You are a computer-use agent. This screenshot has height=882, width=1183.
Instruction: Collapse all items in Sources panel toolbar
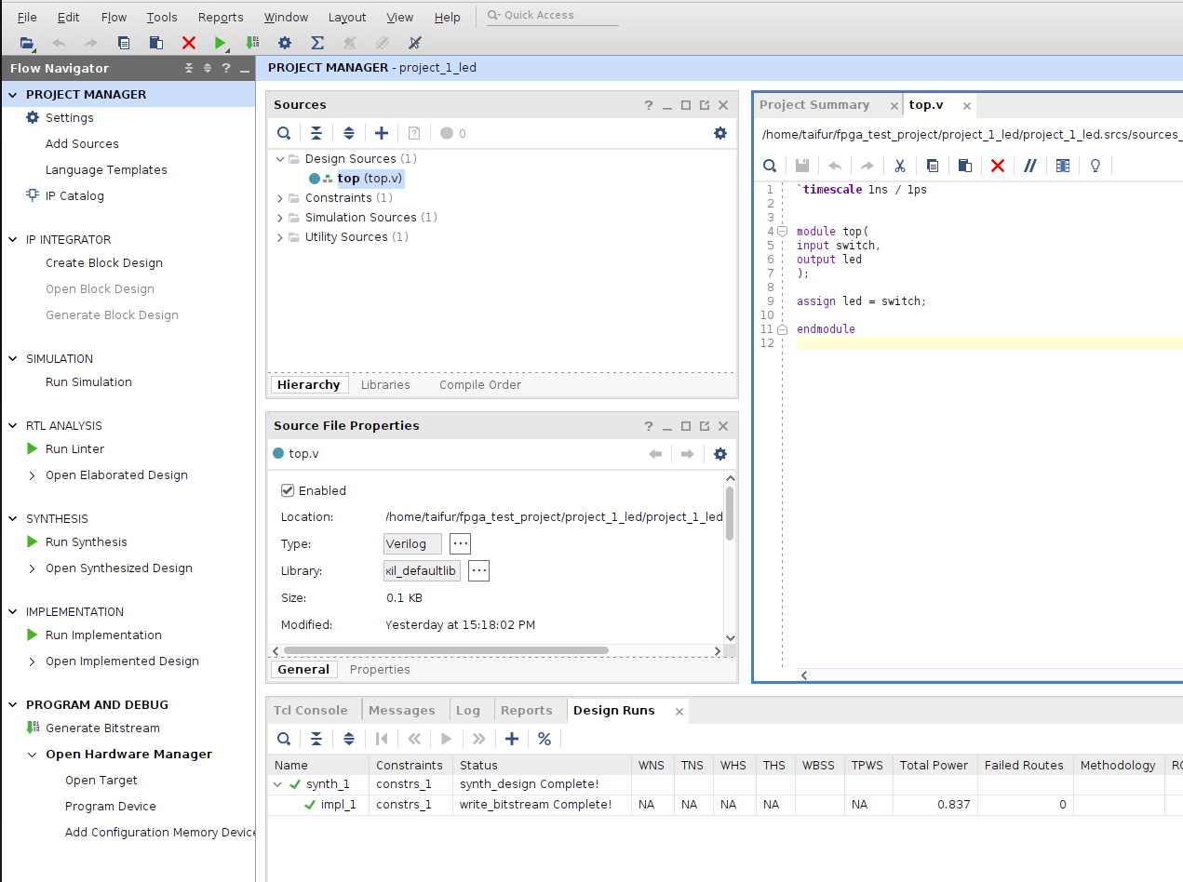pos(316,133)
